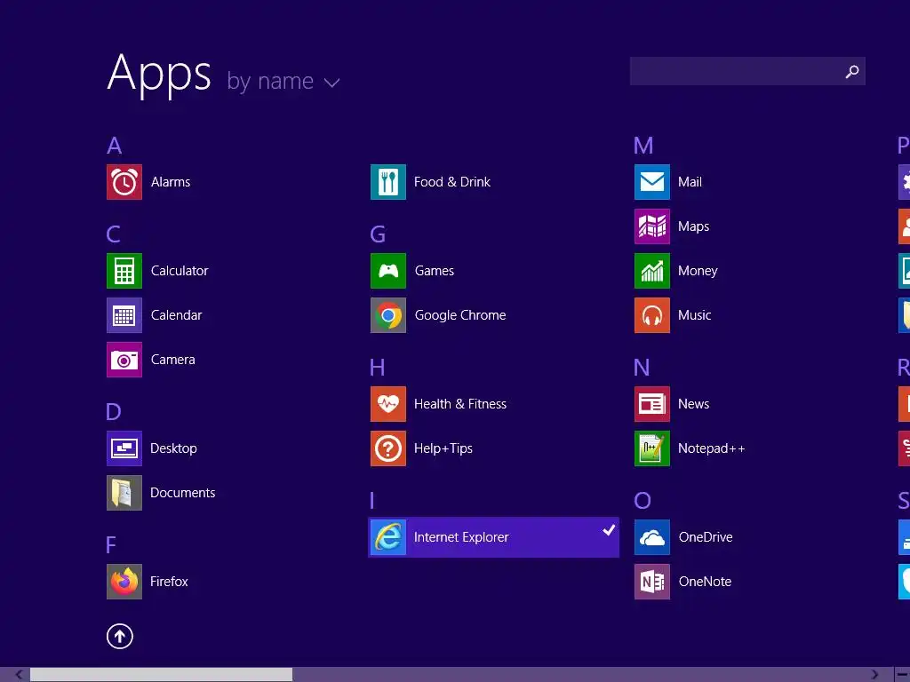The height and width of the screenshot is (682, 910).
Task: Open the Health & Fitness heart icon
Action: tap(388, 404)
